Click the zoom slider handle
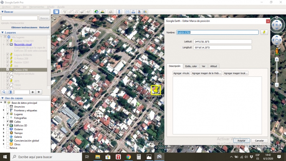The image size is (286, 161). point(277,72)
